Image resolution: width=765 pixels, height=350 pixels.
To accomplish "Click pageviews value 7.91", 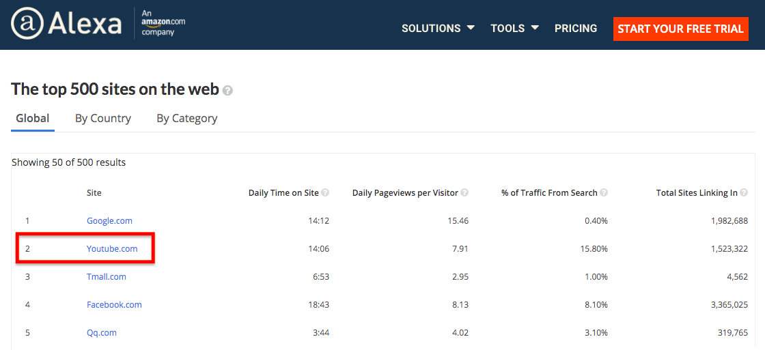I will click(x=460, y=248).
